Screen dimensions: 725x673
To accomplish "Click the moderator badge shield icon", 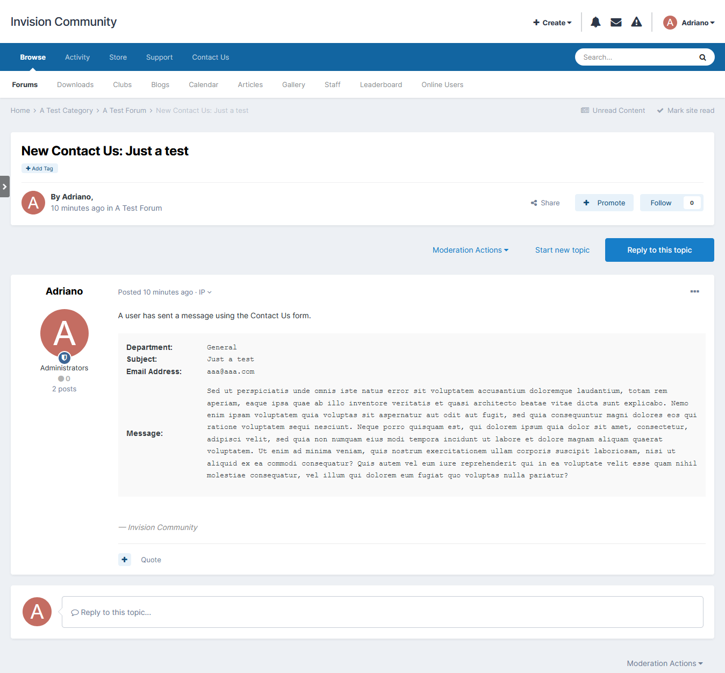I will 64,357.
